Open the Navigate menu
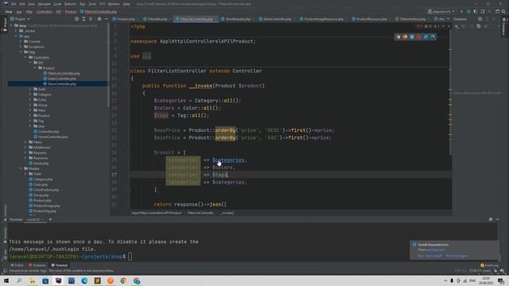The image size is (509, 286). pyautogui.click(x=45, y=4)
